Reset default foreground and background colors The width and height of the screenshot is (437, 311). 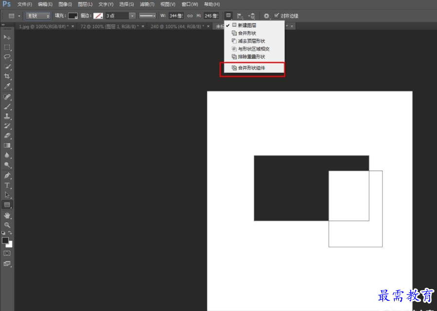coord(3,232)
